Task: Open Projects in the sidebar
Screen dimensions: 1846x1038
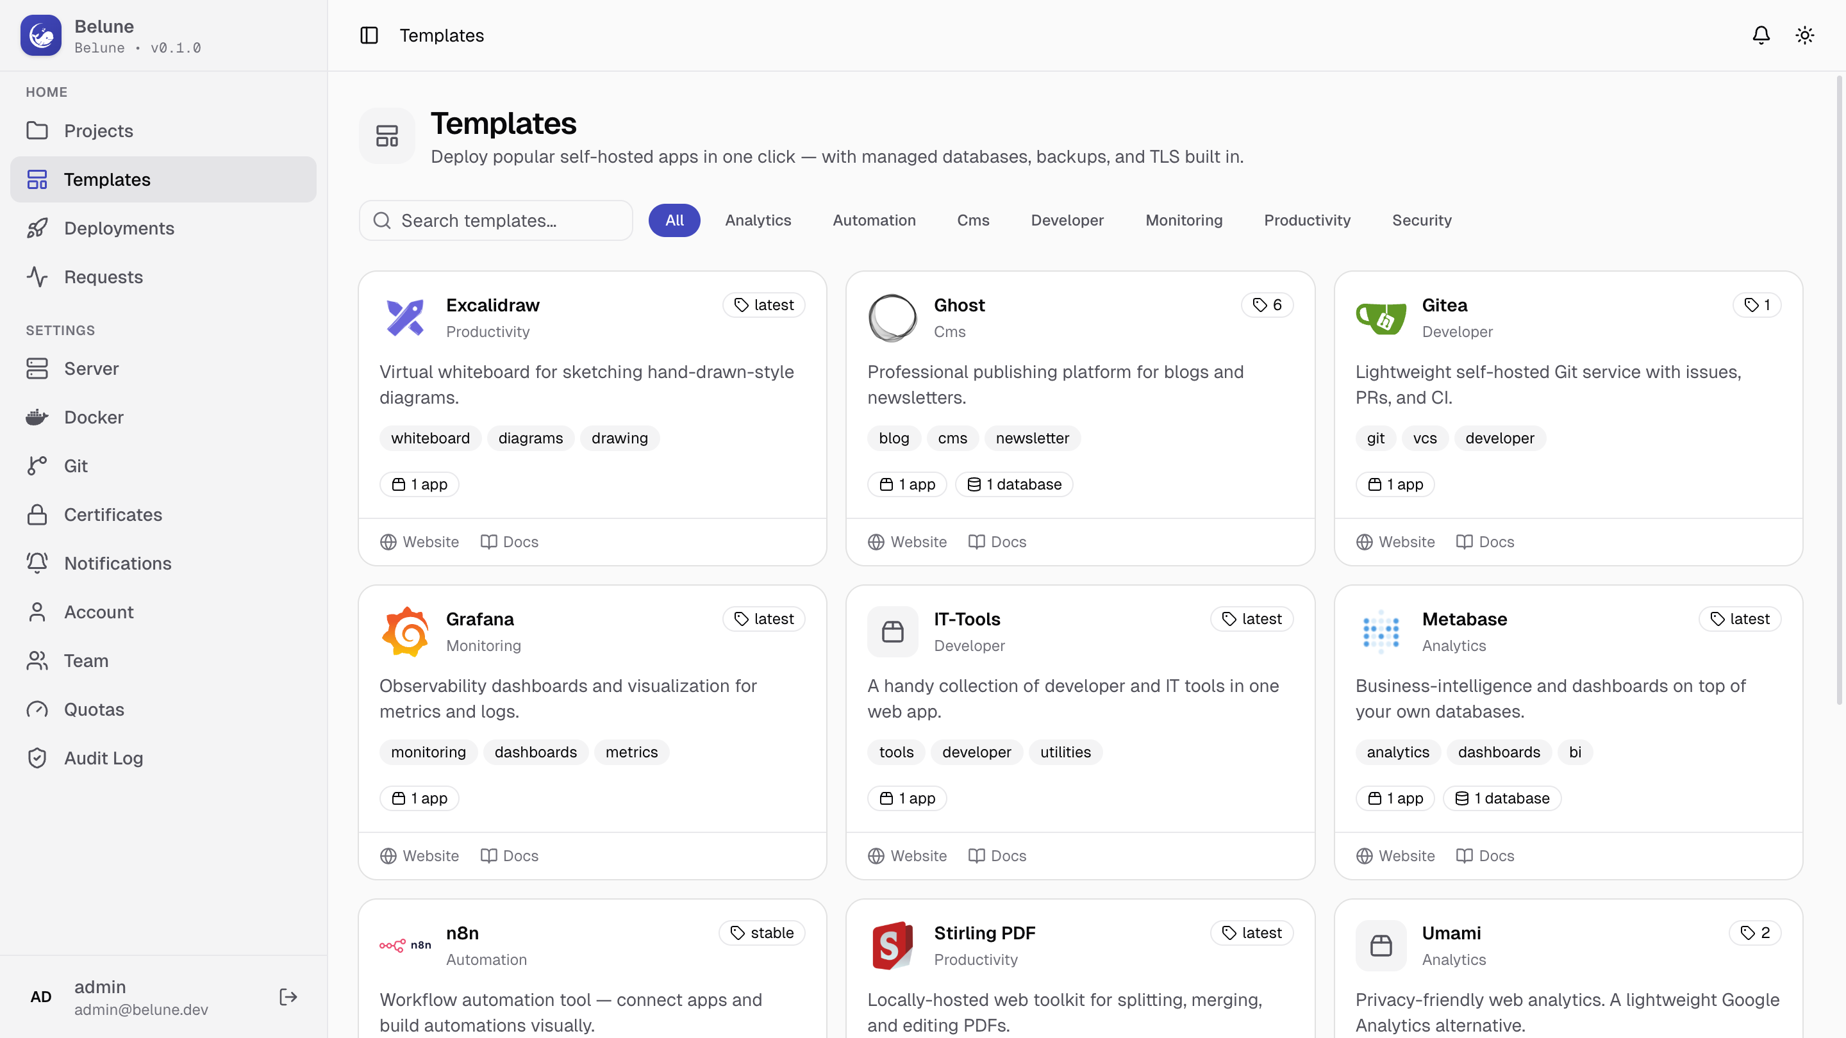Action: click(163, 130)
